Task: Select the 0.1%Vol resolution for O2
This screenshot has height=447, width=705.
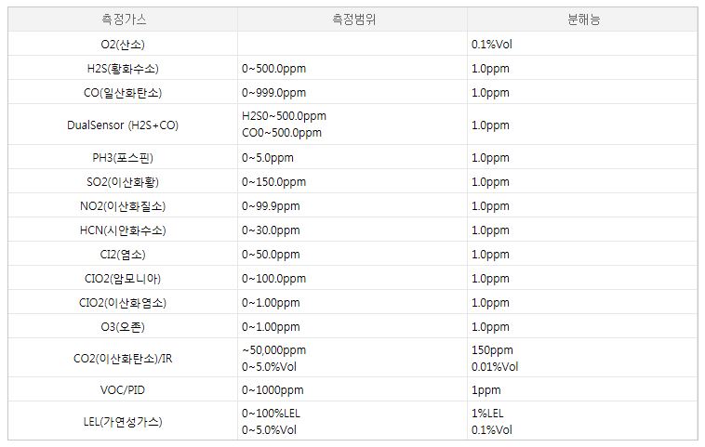Action: pyautogui.click(x=492, y=44)
